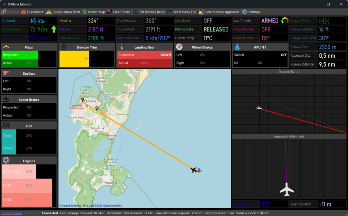Viewport: 348px width, 216px height.
Task: Click the magenta pin beside the airplane
Action: coord(199,170)
